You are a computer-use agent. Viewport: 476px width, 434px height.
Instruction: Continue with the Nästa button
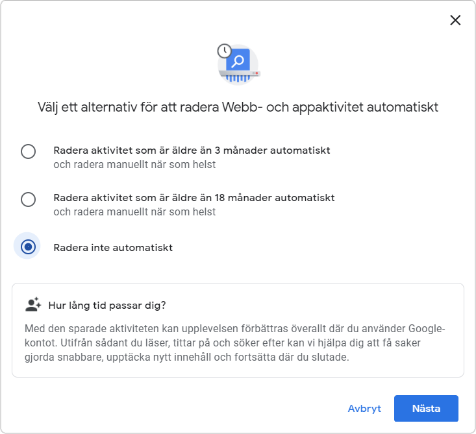coord(426,408)
